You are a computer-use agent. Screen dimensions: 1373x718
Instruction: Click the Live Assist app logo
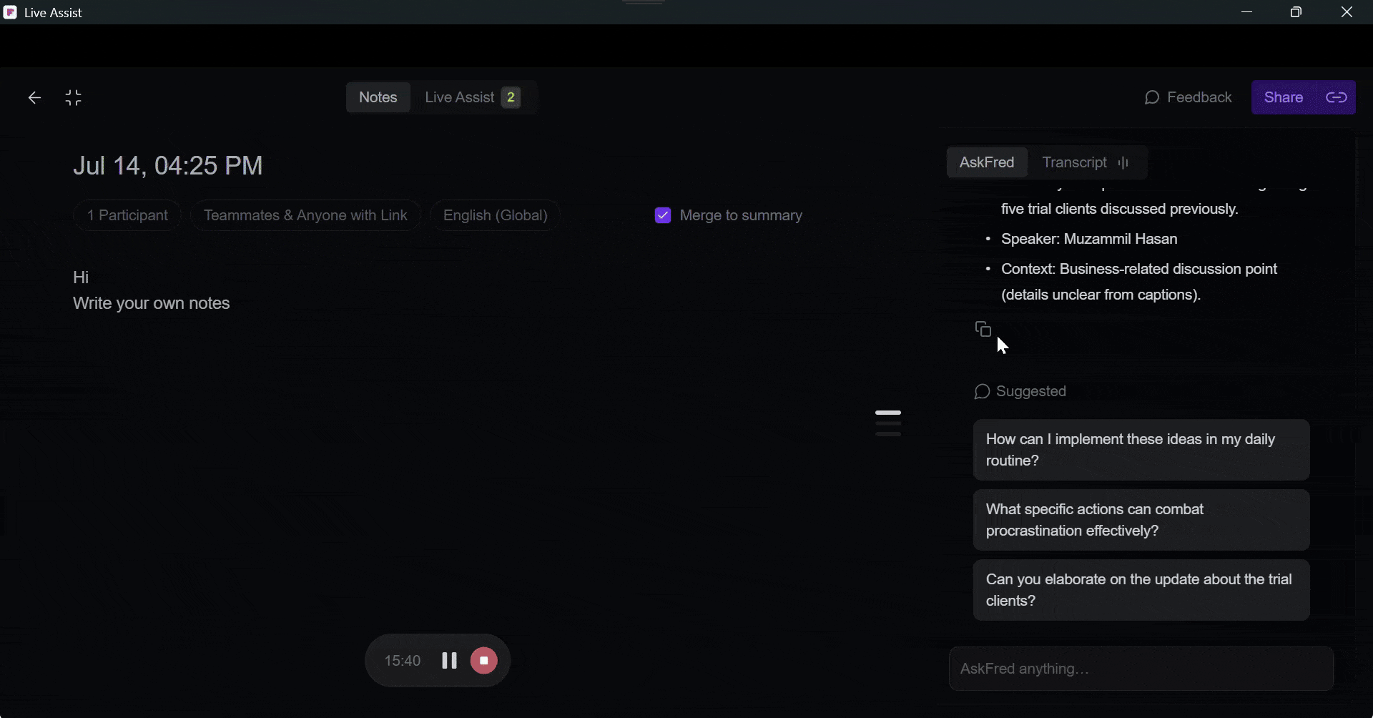coord(10,12)
